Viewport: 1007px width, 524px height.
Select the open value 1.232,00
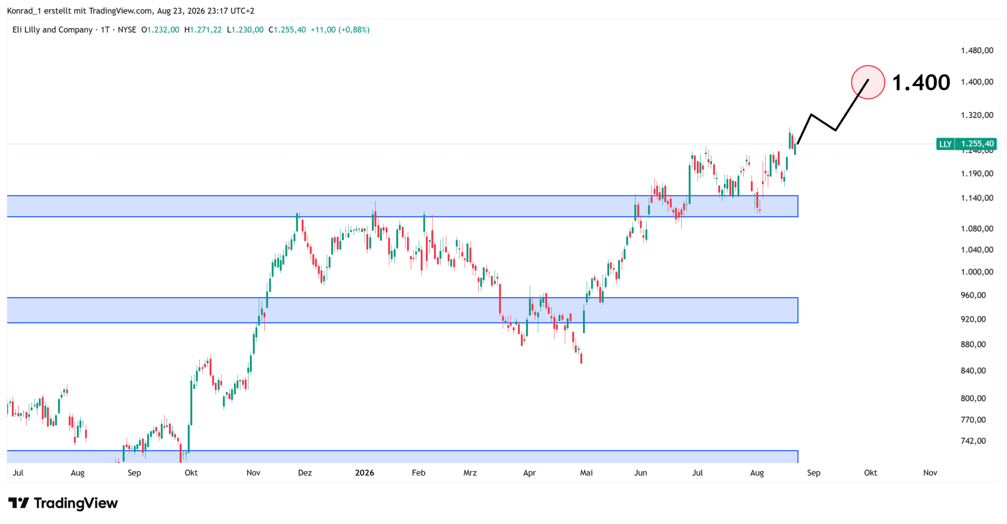click(163, 30)
